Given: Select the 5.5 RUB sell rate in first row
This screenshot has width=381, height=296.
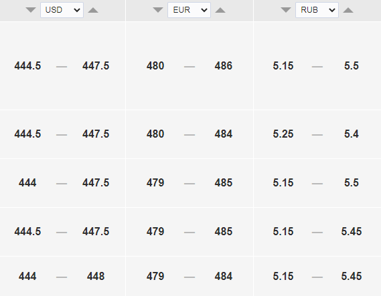Looking at the screenshot, I should tap(352, 65).
